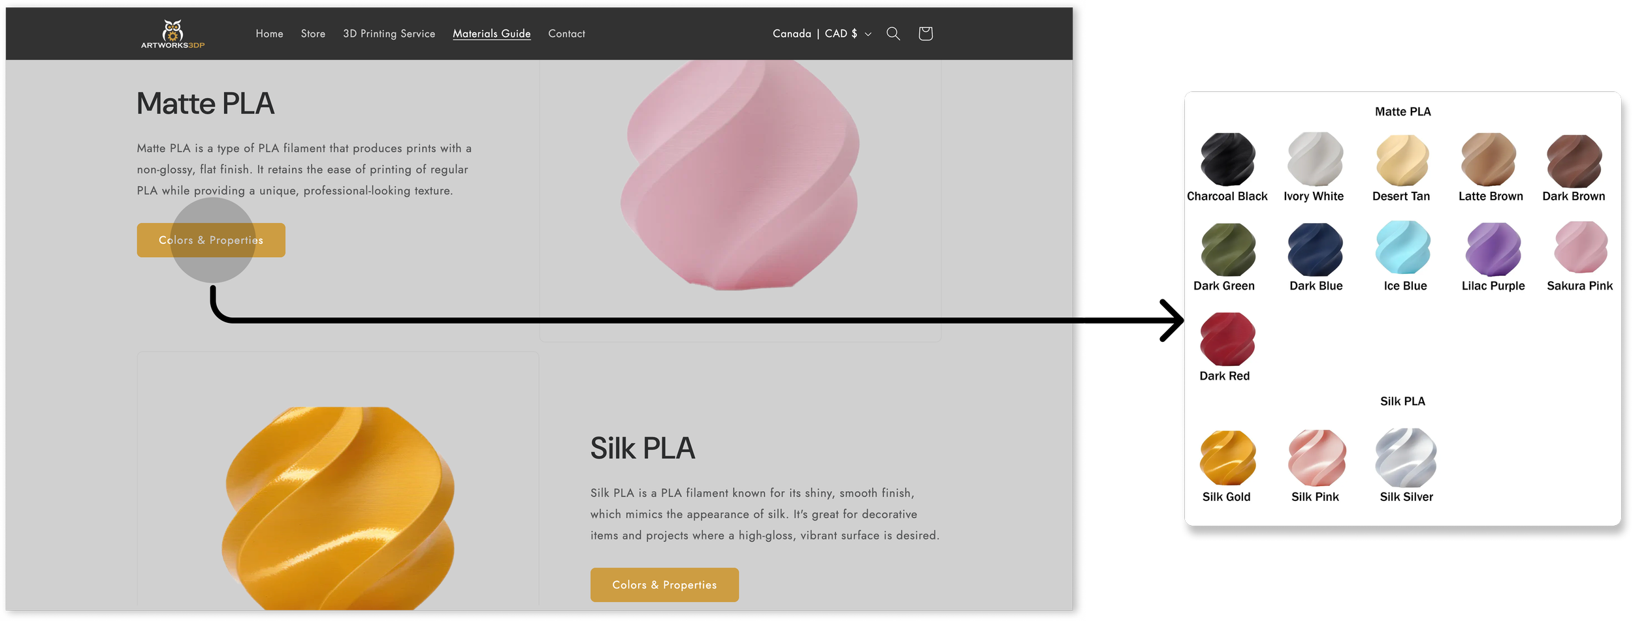Click the pink Matte PLA vase image
1633x621 pixels.
tap(739, 176)
